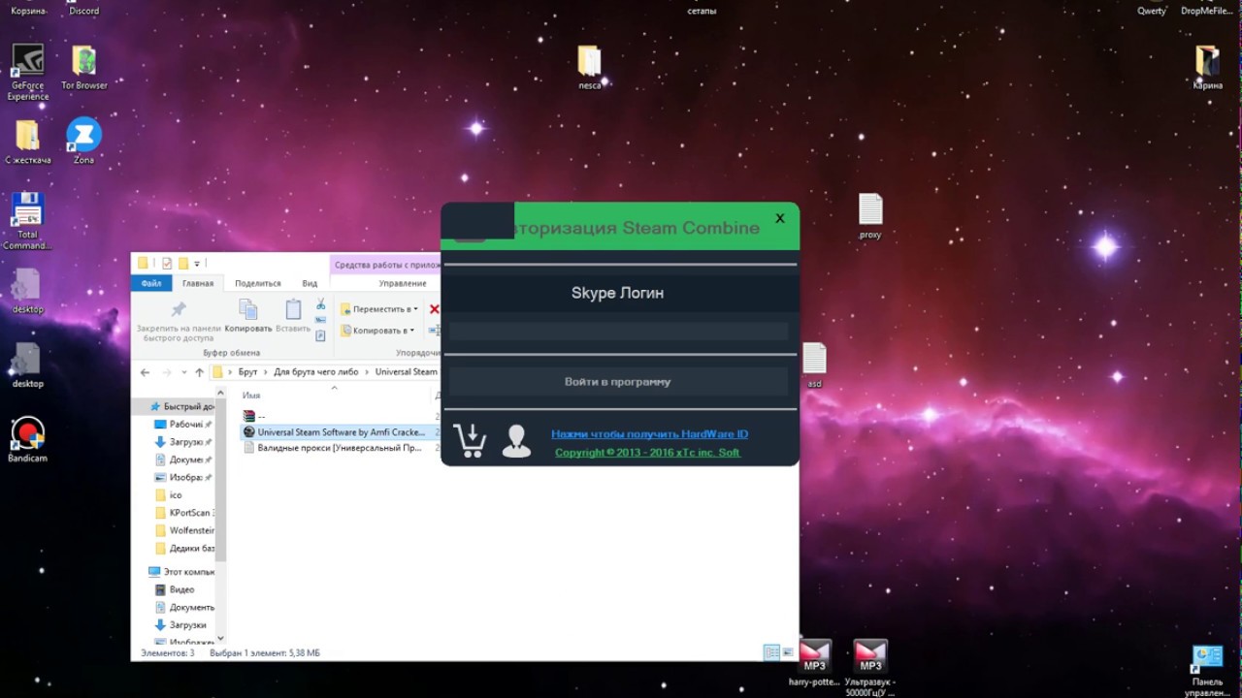This screenshot has width=1242, height=698.
Task: Click the Copy path icon in Explorer ribbon
Action: [x=320, y=320]
